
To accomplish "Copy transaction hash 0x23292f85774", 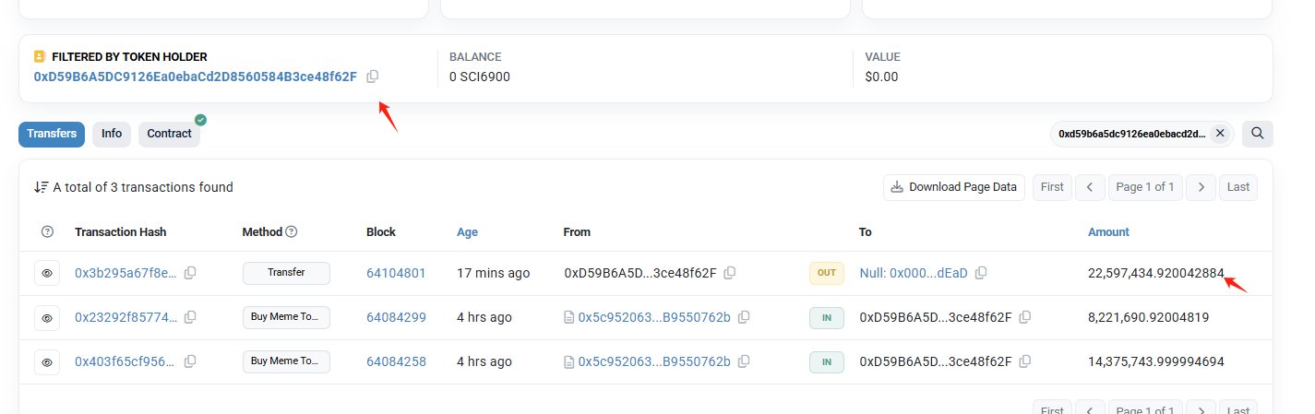I will [190, 317].
